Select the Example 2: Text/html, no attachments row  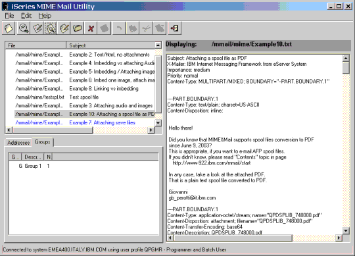coord(84,55)
